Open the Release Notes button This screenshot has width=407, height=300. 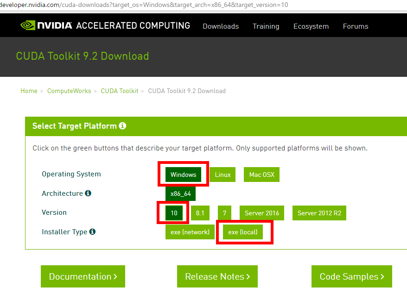(217, 276)
